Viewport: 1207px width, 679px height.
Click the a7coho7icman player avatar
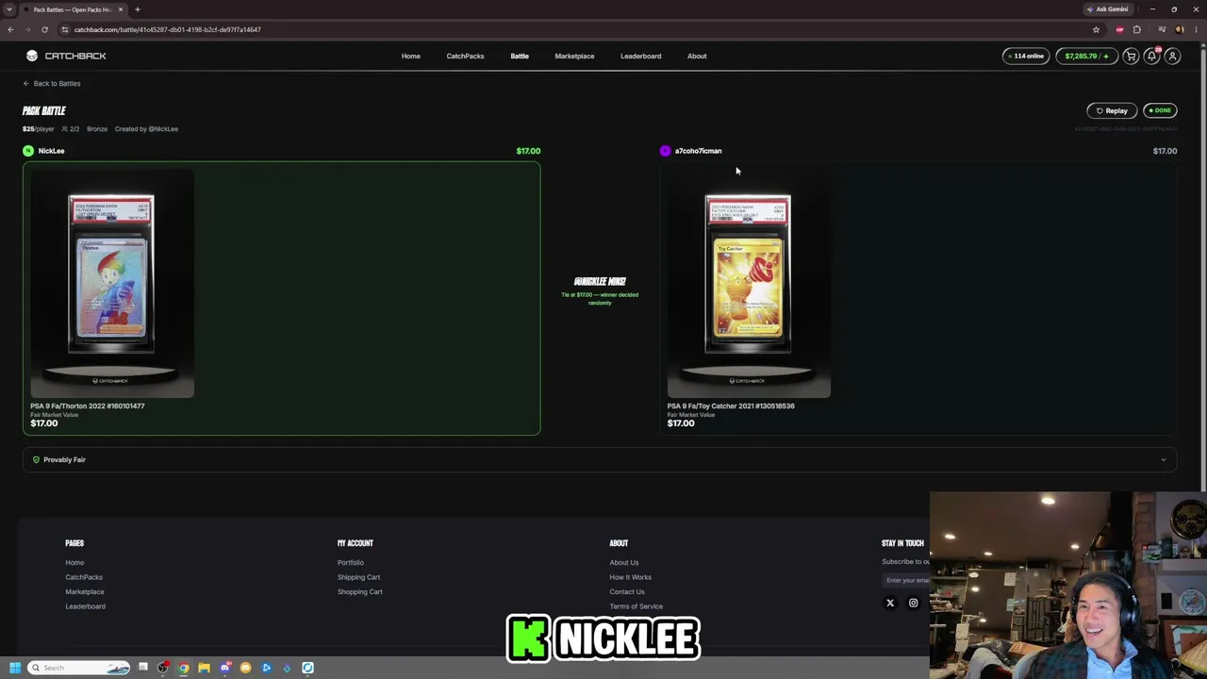(x=666, y=151)
